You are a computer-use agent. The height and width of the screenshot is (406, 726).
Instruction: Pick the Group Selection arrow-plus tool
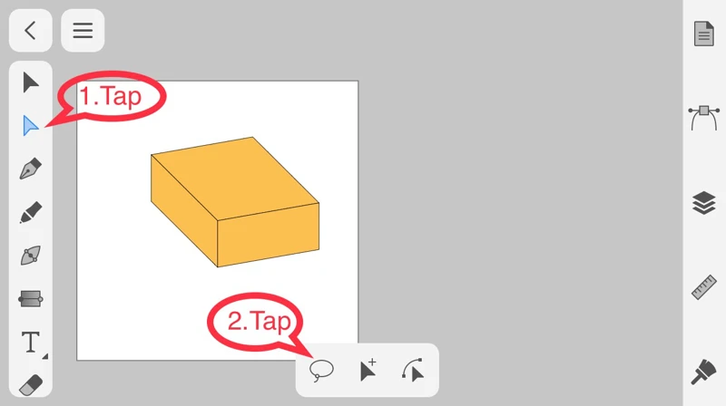pyautogui.click(x=368, y=371)
